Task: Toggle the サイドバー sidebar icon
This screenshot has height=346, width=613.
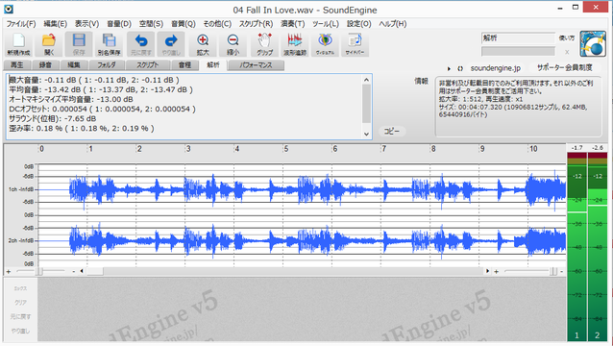Action: pos(355,44)
